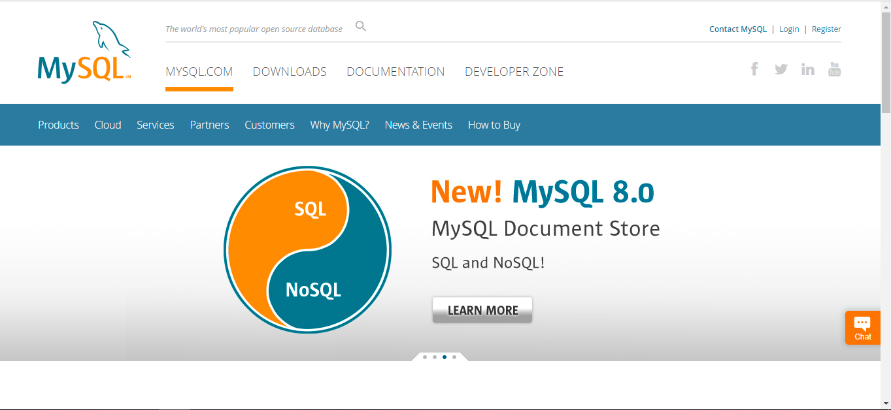The width and height of the screenshot is (891, 410).
Task: Go to the DOWNLOADS tab
Action: (290, 72)
